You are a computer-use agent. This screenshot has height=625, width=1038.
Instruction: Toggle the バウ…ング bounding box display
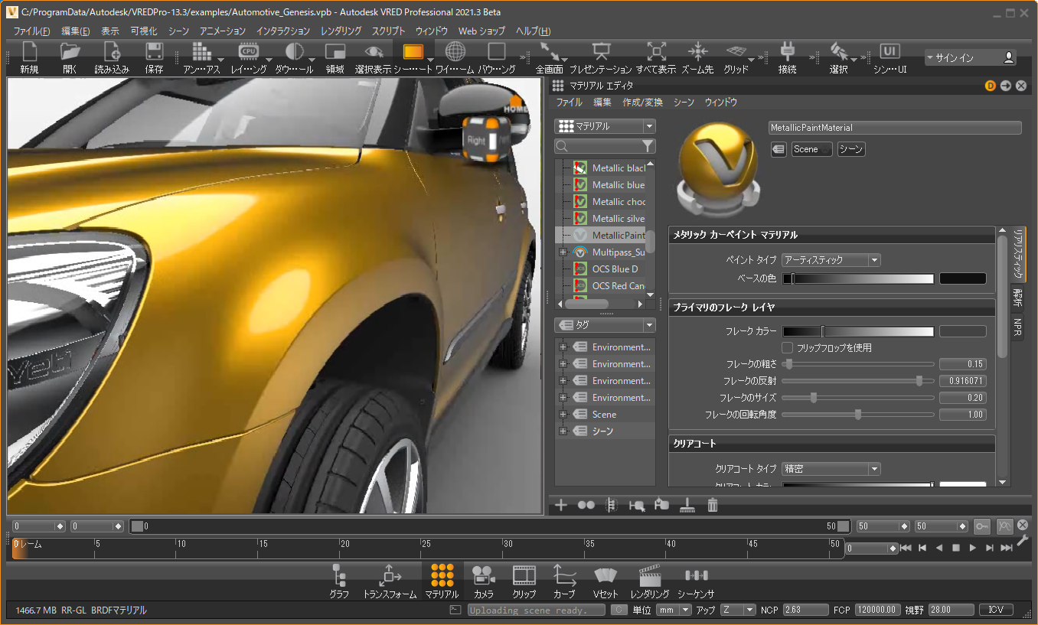coord(497,52)
